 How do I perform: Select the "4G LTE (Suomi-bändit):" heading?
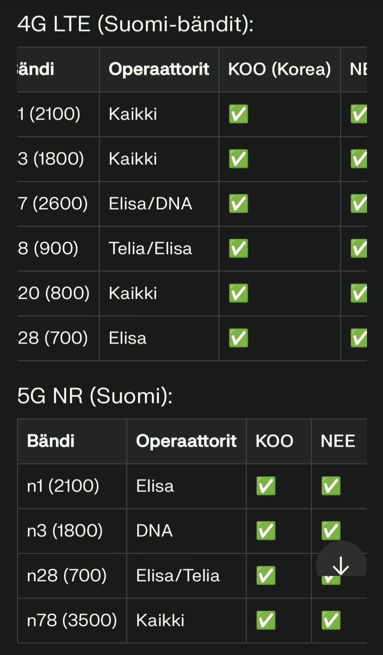(x=135, y=24)
